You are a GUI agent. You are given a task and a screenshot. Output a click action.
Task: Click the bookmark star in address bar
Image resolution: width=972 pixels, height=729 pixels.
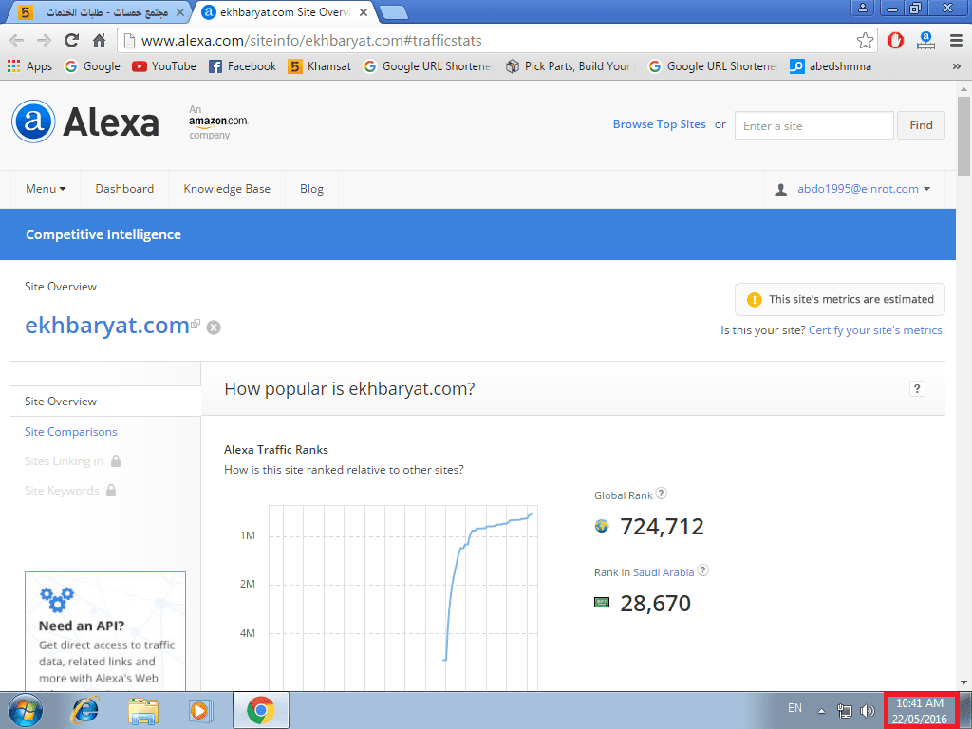point(865,41)
